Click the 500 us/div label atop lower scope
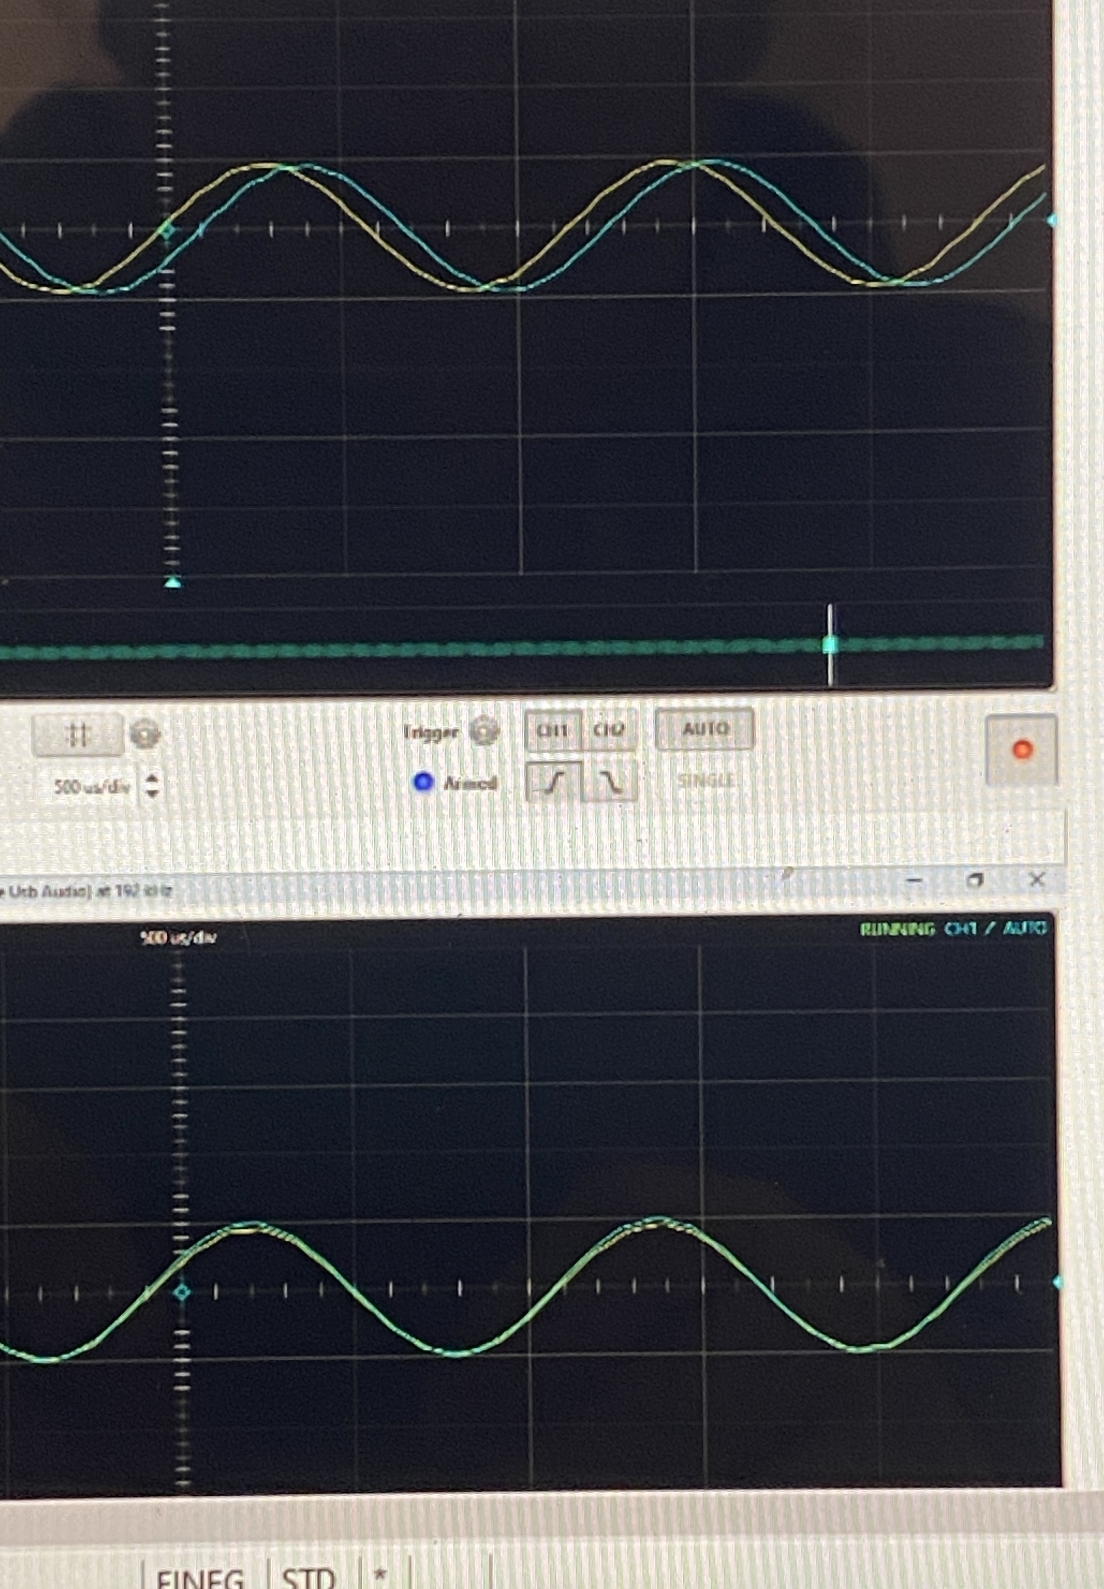 coord(179,938)
